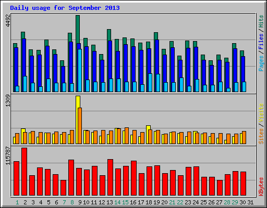The image size is (267, 208).
Task: Click day 18 on the x-axis
Action: (x=149, y=202)
